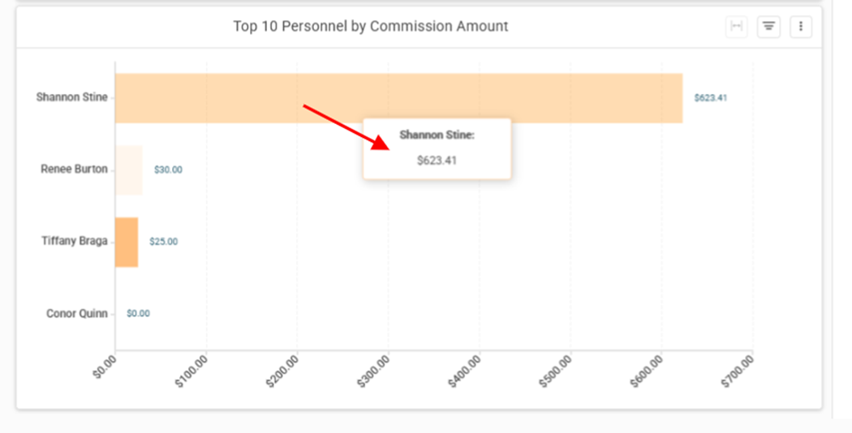Screen dimensions: 852x433
Task: Click the $623.41 data label beside bar
Action: pyautogui.click(x=710, y=98)
